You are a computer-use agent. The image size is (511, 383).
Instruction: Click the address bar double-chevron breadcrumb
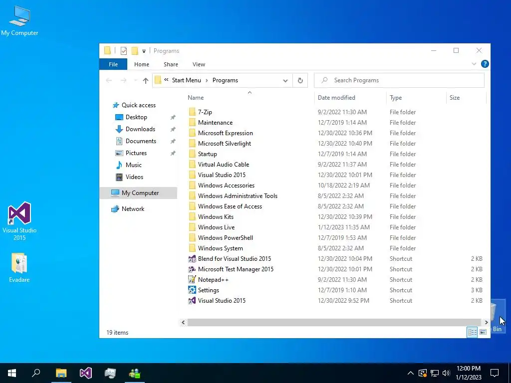pyautogui.click(x=166, y=80)
